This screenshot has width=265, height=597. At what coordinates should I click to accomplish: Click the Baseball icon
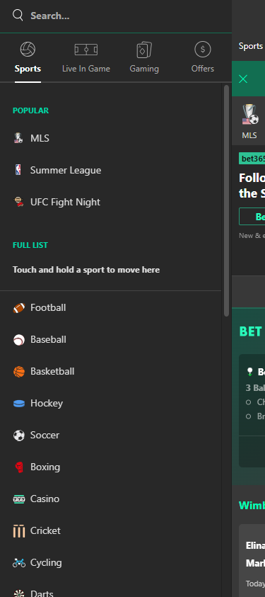point(19,340)
